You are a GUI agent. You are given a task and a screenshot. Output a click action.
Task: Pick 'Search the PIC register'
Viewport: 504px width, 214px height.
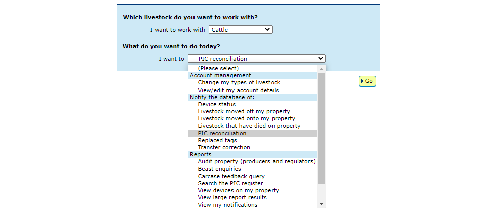230,183
